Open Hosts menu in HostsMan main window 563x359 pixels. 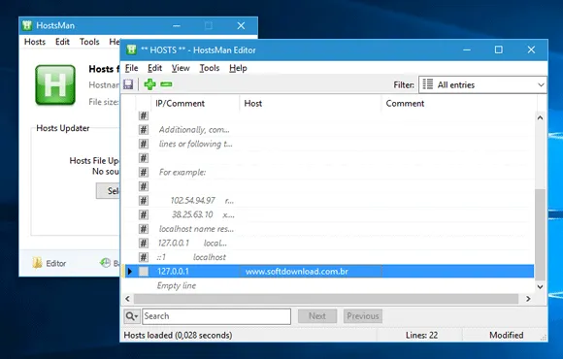point(35,42)
